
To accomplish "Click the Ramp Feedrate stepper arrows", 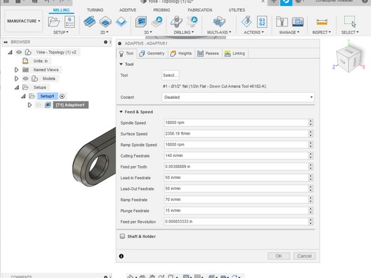I will click(x=311, y=200).
